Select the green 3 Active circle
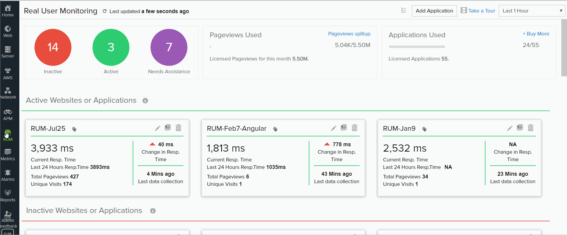 [x=111, y=47]
